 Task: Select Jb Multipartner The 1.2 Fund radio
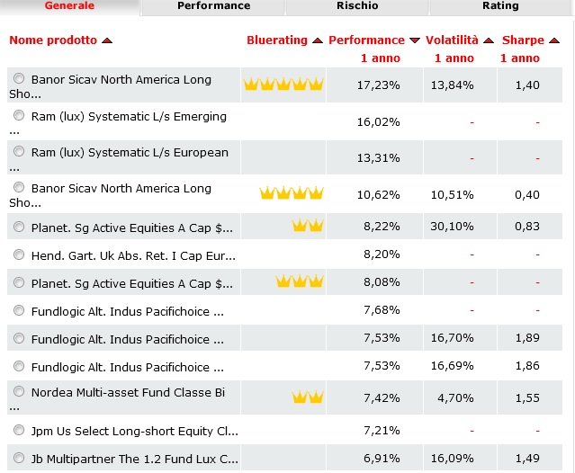(19, 458)
